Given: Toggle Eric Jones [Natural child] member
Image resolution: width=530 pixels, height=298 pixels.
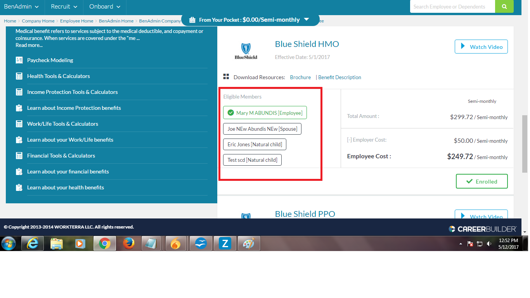Looking at the screenshot, I should [x=255, y=144].
